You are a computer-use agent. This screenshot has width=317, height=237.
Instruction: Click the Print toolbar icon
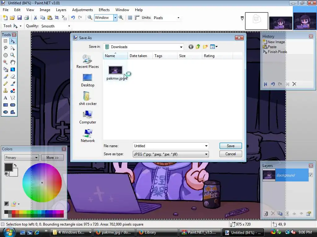(27, 18)
